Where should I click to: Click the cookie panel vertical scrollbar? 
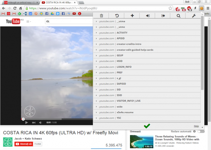click(x=202, y=53)
